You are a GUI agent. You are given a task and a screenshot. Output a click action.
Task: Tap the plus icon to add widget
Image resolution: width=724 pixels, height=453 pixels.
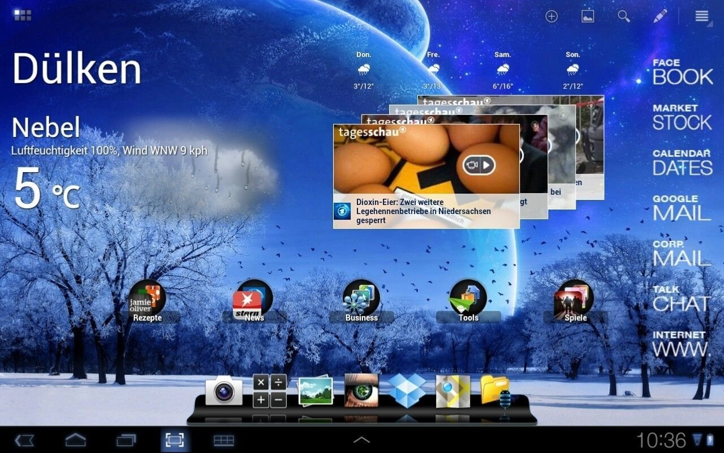(551, 16)
